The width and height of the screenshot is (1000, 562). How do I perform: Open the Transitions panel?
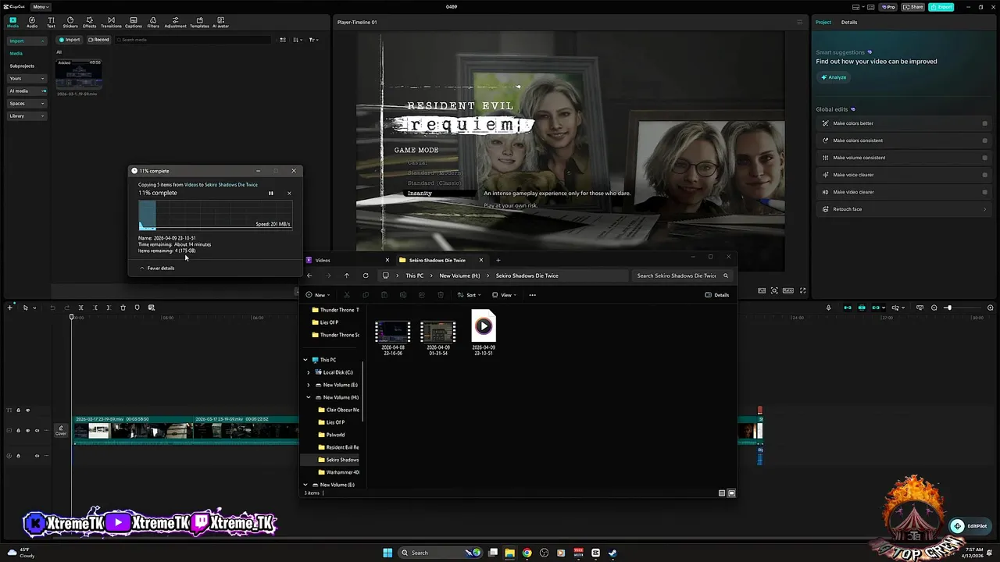point(111,22)
